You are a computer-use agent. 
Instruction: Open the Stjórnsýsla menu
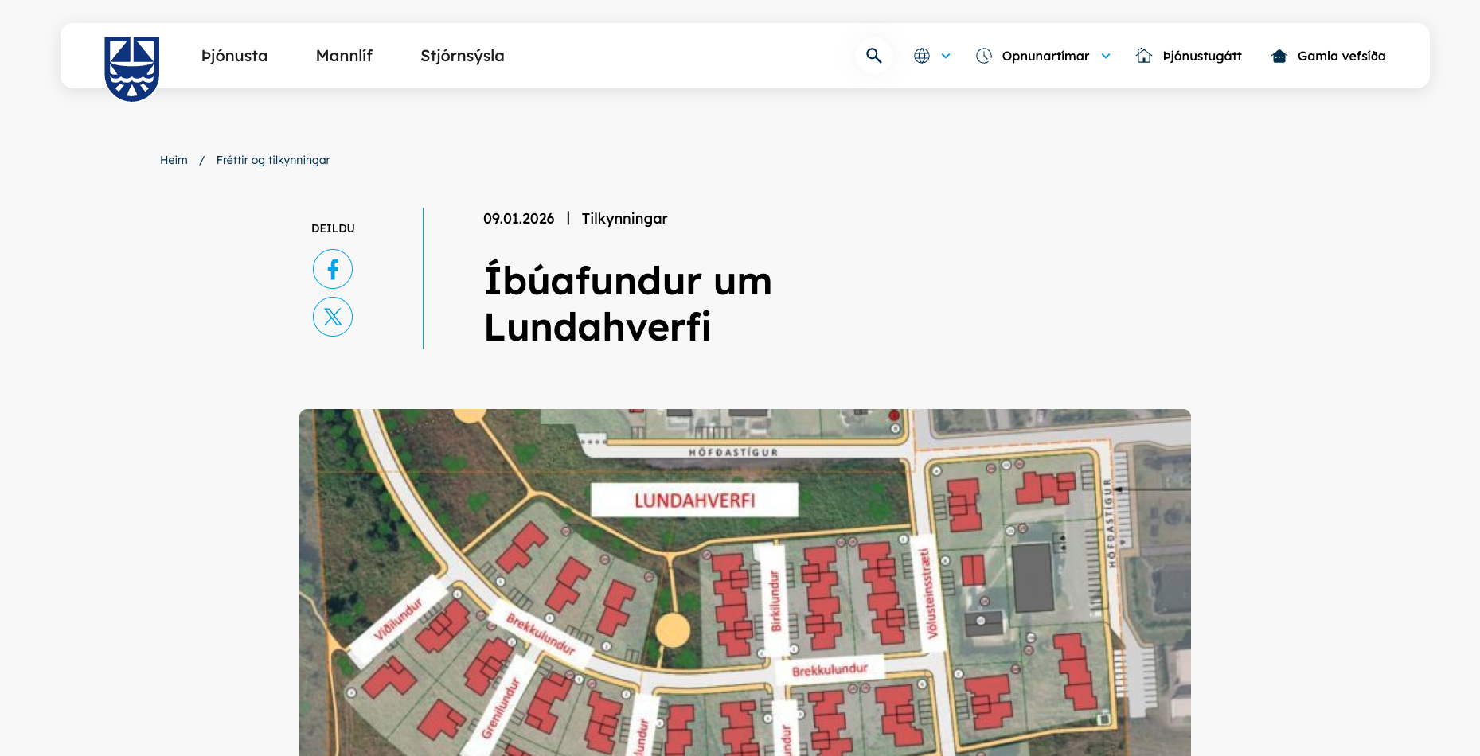point(462,56)
